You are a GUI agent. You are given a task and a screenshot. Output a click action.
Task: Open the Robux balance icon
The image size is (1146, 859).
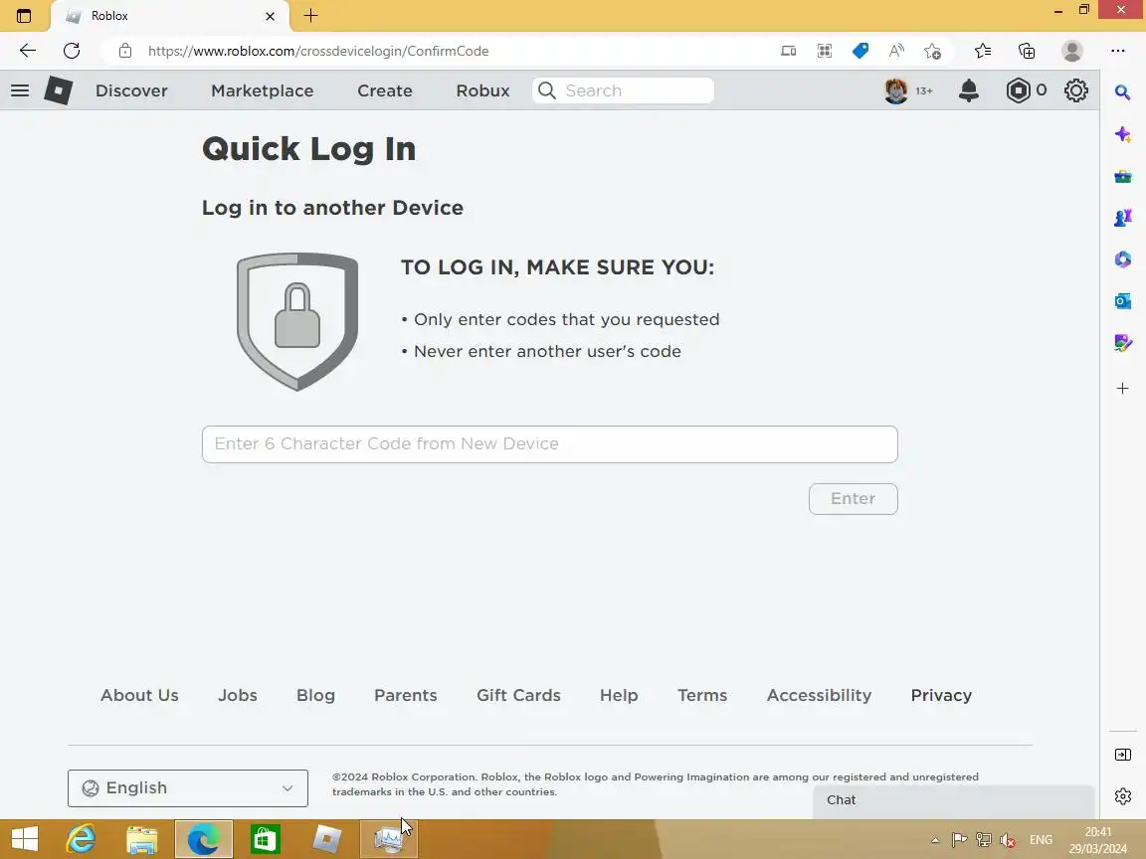tap(1018, 90)
